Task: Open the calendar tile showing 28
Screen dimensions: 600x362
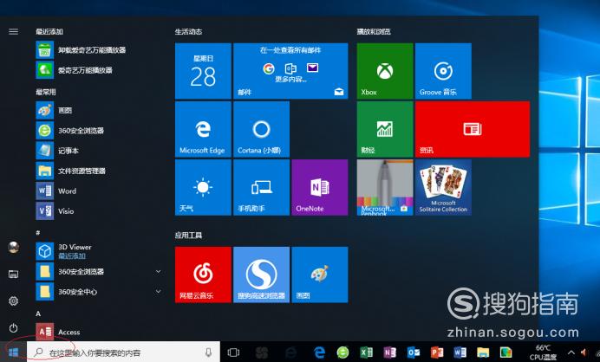Action: point(203,71)
